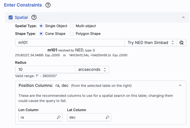This screenshot has height=128, width=190.
Task: Click the Spatial section label
Action: (21, 18)
